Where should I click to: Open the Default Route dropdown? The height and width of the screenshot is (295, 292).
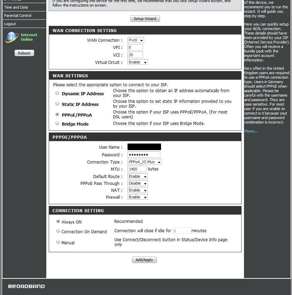pos(138,176)
